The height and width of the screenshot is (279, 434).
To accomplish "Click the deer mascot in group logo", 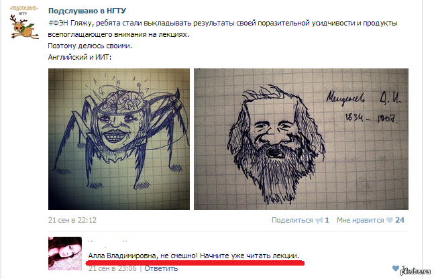I will [x=24, y=27].
